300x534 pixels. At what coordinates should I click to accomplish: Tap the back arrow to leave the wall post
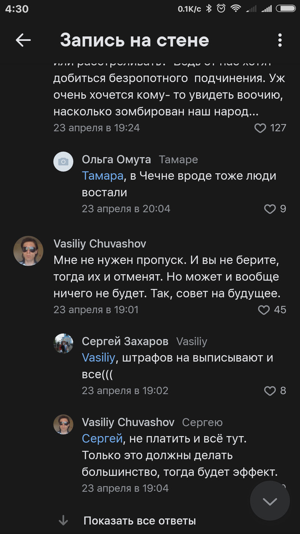pos(24,40)
